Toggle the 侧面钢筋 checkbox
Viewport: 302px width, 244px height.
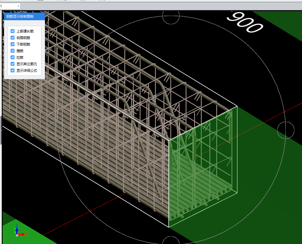(13, 38)
